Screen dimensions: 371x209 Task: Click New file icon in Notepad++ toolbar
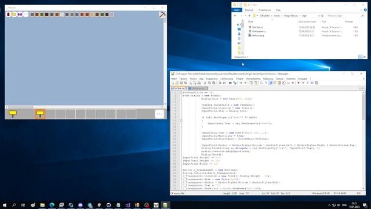pyautogui.click(x=173, y=82)
